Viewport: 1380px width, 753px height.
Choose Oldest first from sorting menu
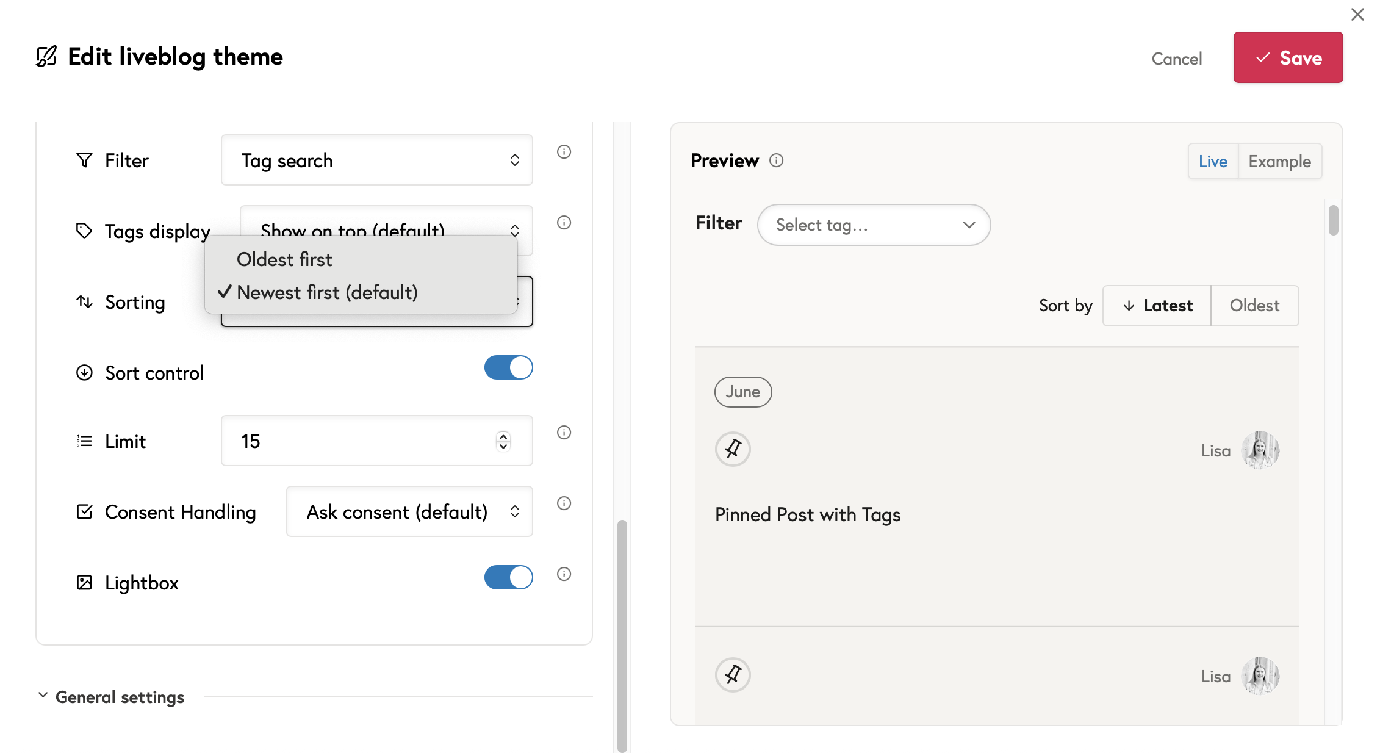284,260
